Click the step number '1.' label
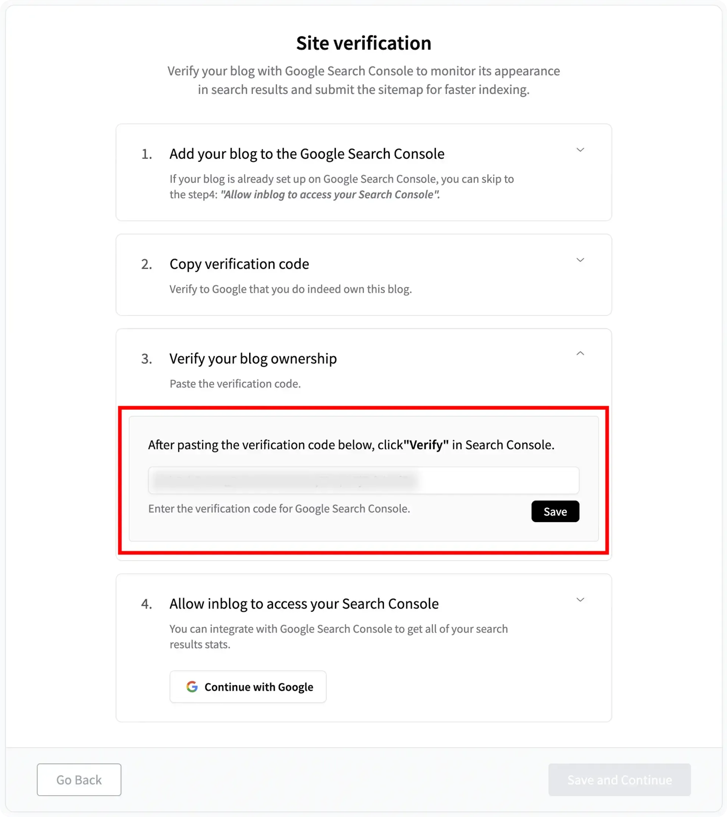Image resolution: width=727 pixels, height=817 pixels. tap(147, 154)
